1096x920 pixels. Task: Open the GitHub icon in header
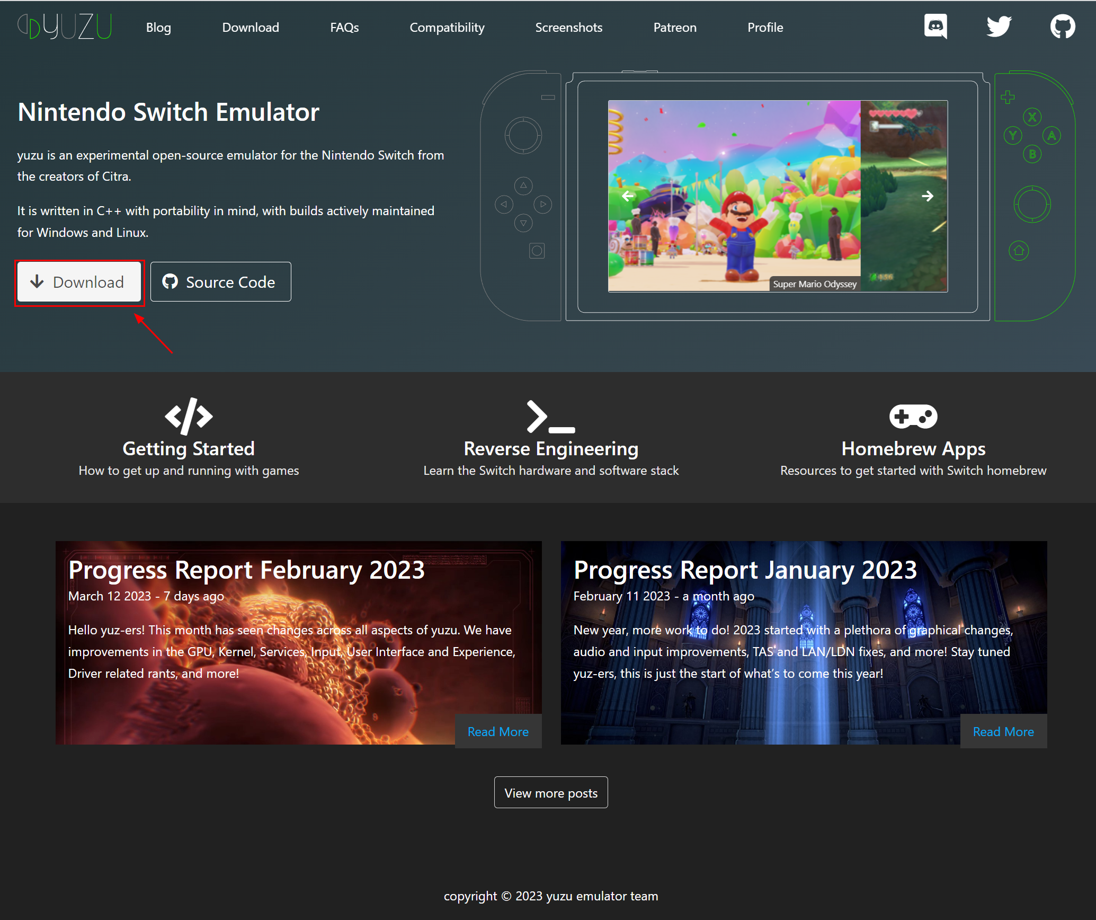point(1063,26)
